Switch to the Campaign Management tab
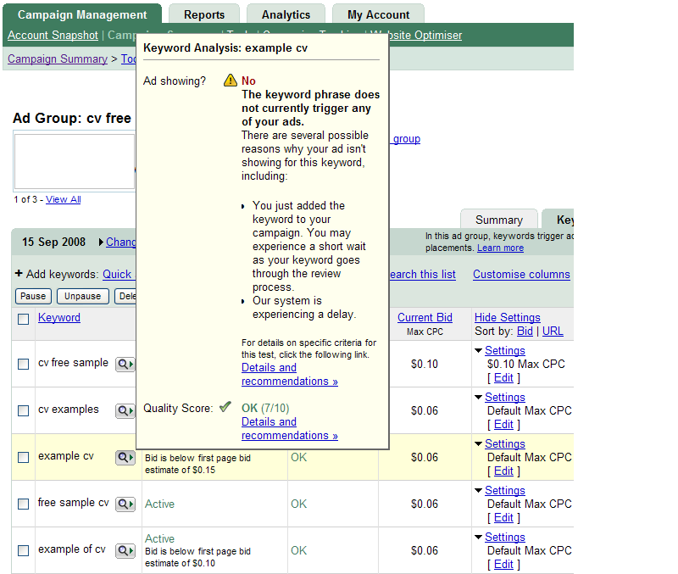Image resolution: width=678 pixels, height=574 pixels. (82, 14)
